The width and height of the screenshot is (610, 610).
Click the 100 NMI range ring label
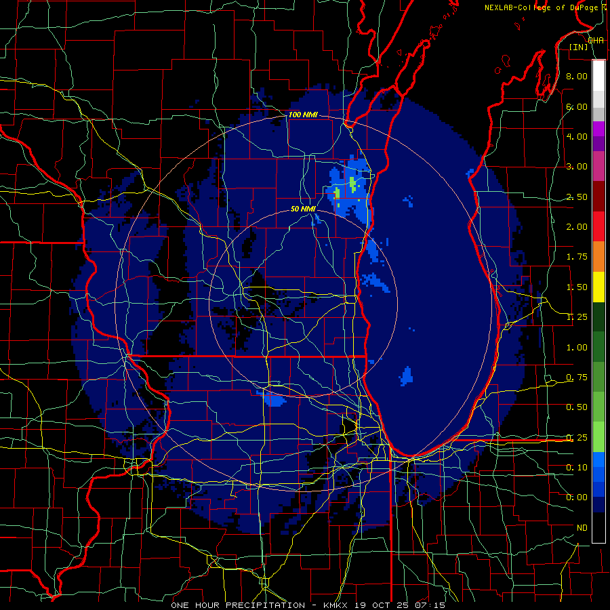303,115
